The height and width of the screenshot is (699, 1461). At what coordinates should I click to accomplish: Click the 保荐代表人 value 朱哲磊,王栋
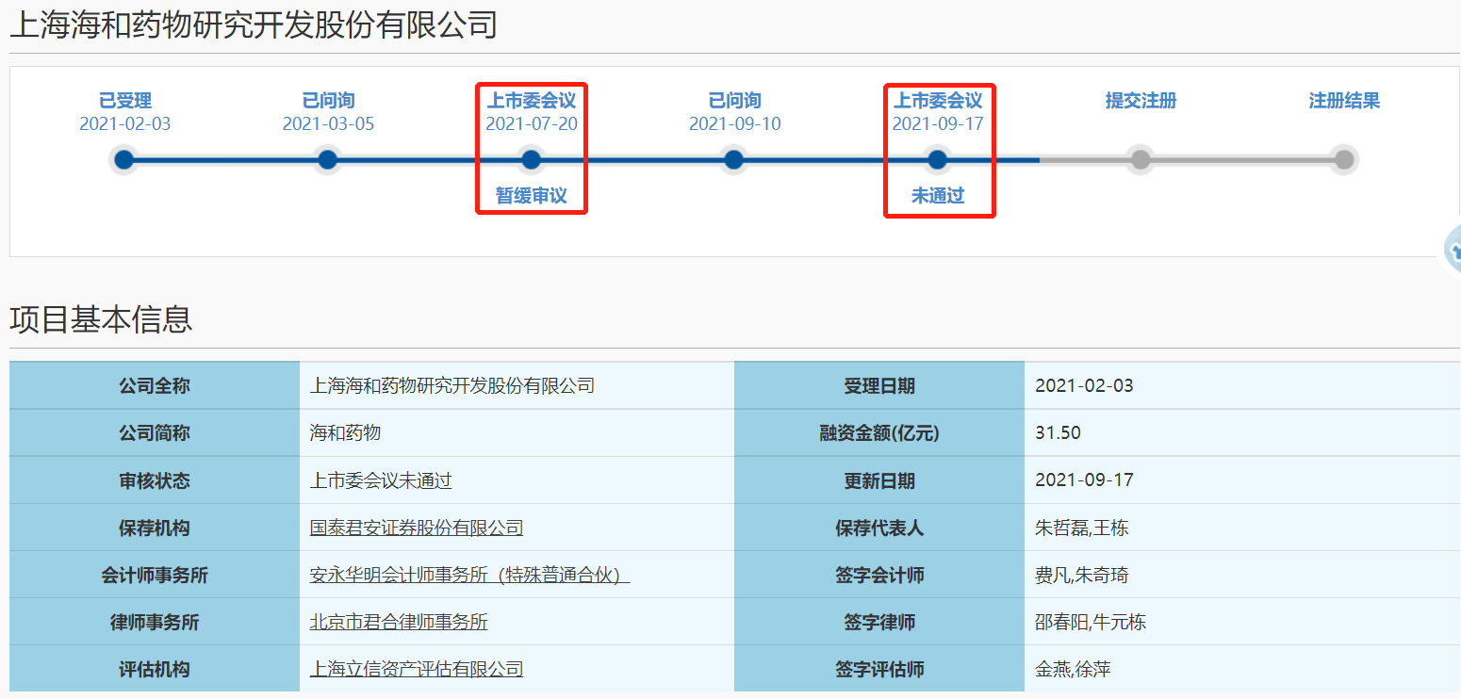coord(1081,528)
